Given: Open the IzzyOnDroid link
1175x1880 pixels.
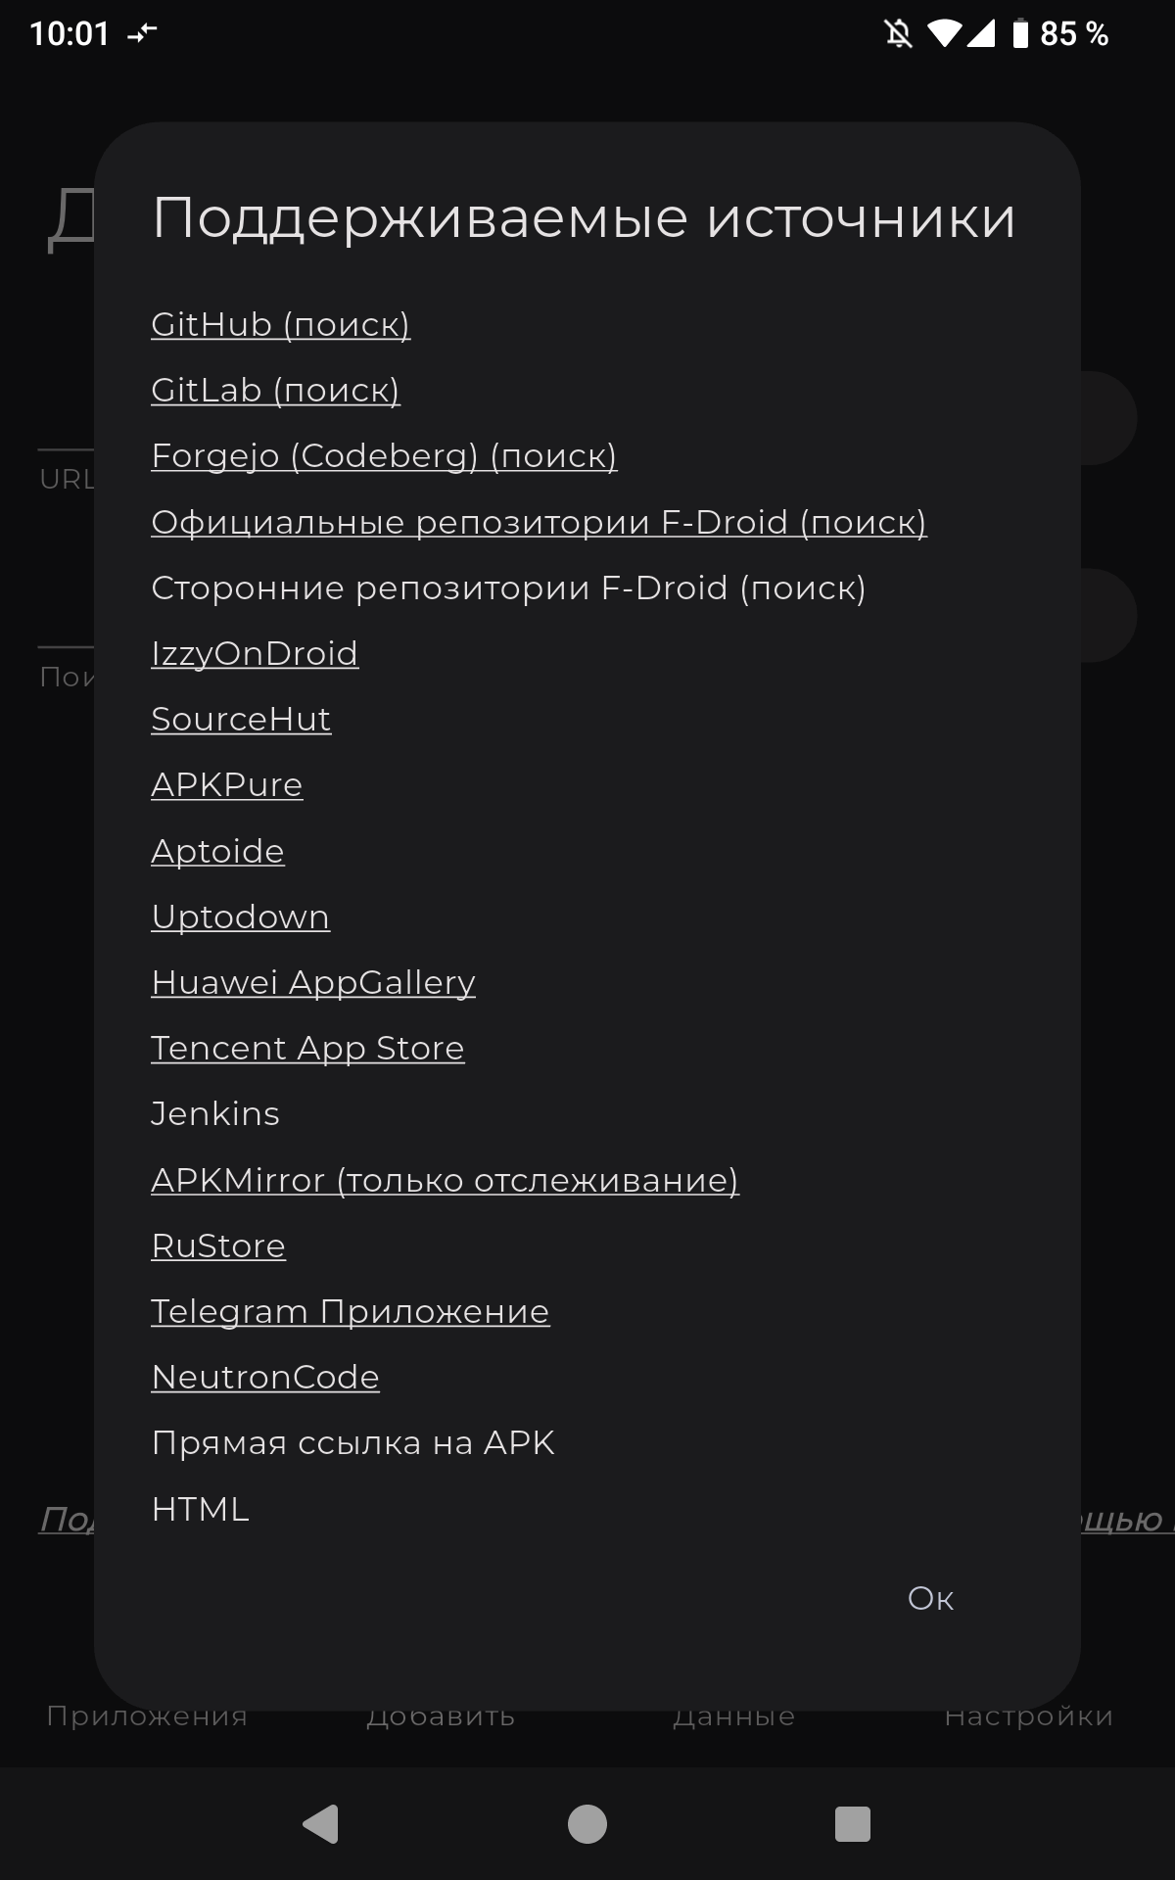Looking at the screenshot, I should (x=255, y=653).
